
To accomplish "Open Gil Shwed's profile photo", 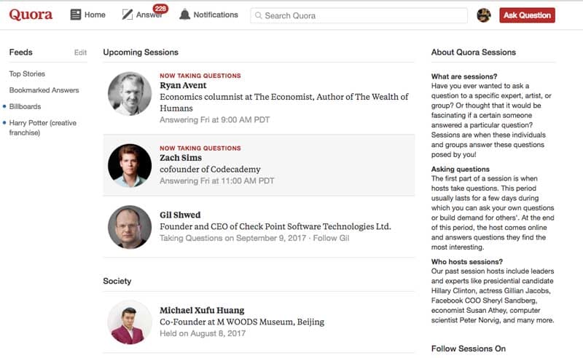I will click(130, 227).
